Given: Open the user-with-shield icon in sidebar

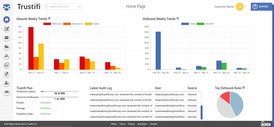Looking at the screenshot, I should 7,83.
